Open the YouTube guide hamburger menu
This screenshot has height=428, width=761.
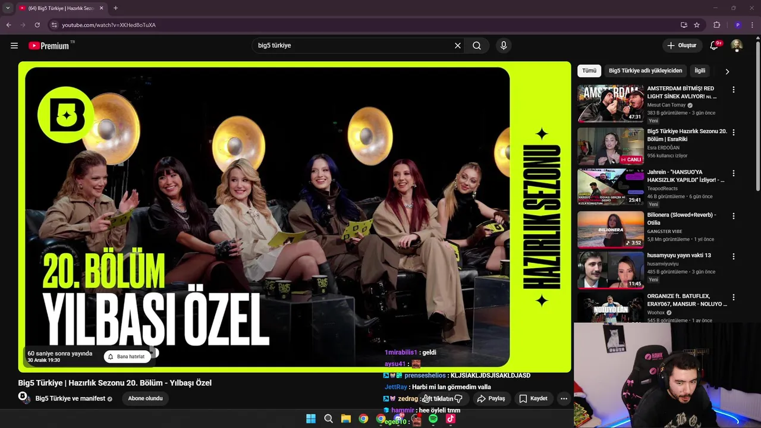14,46
